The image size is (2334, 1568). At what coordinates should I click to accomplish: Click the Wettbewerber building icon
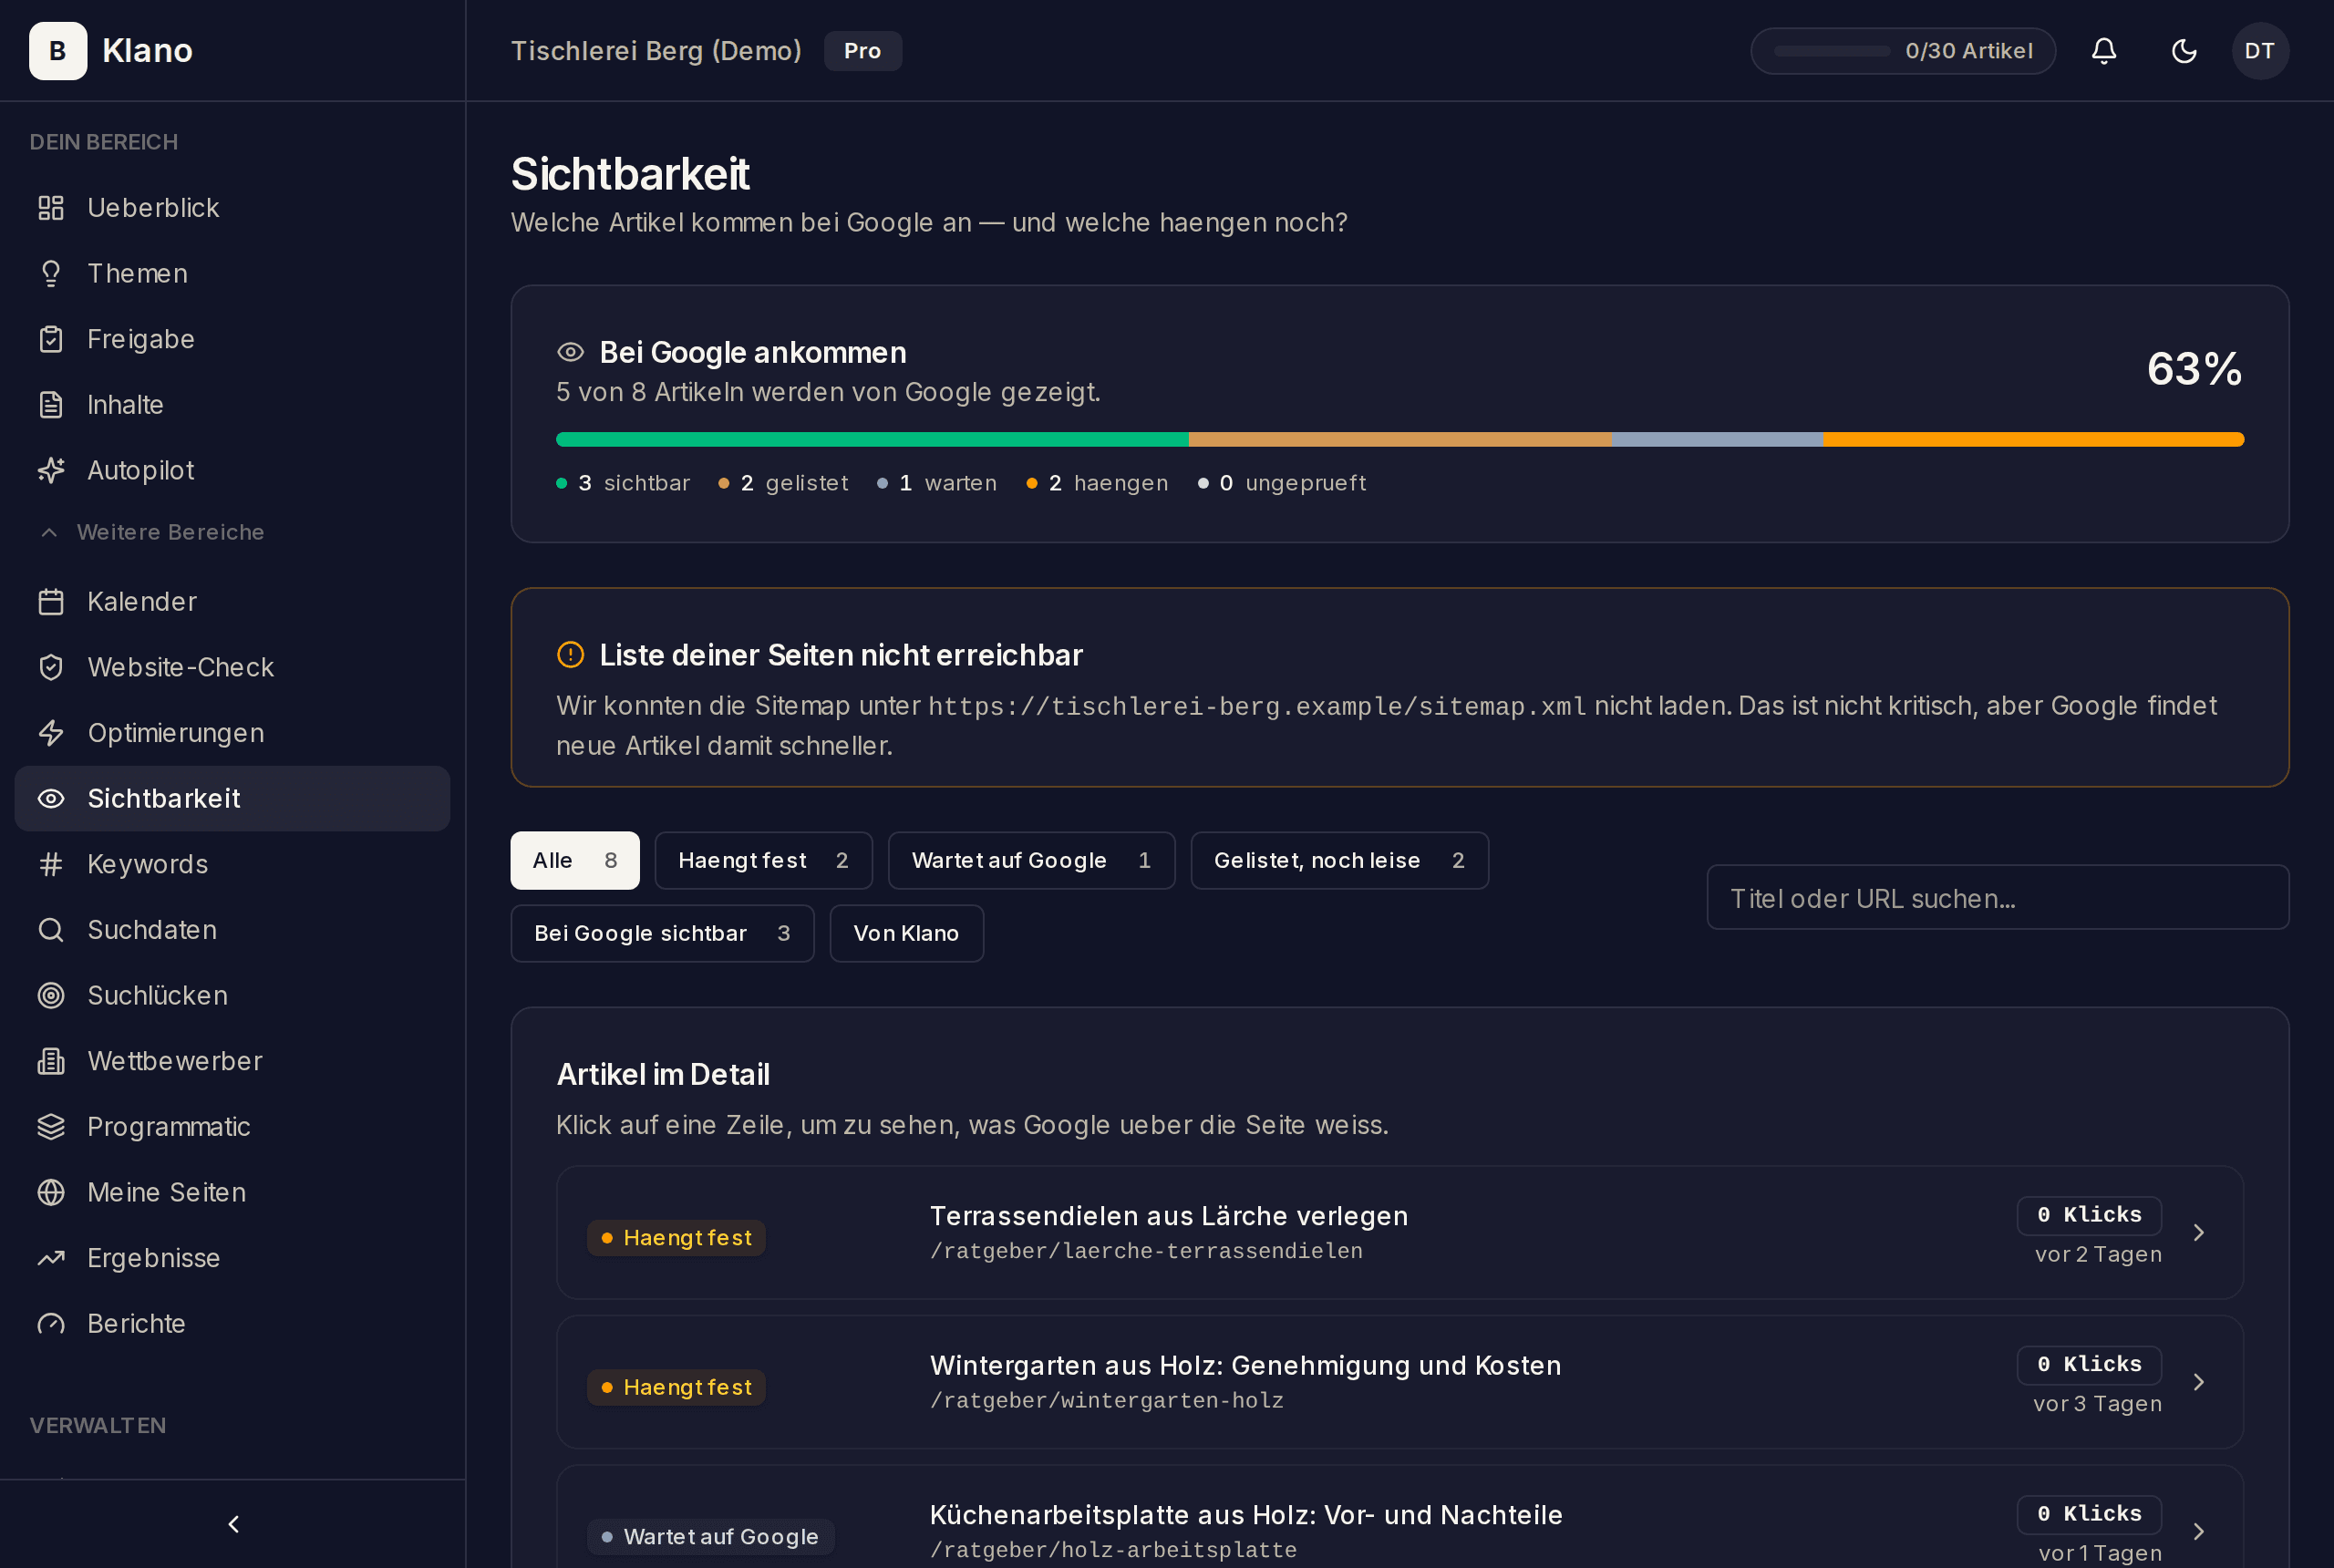(51, 1061)
